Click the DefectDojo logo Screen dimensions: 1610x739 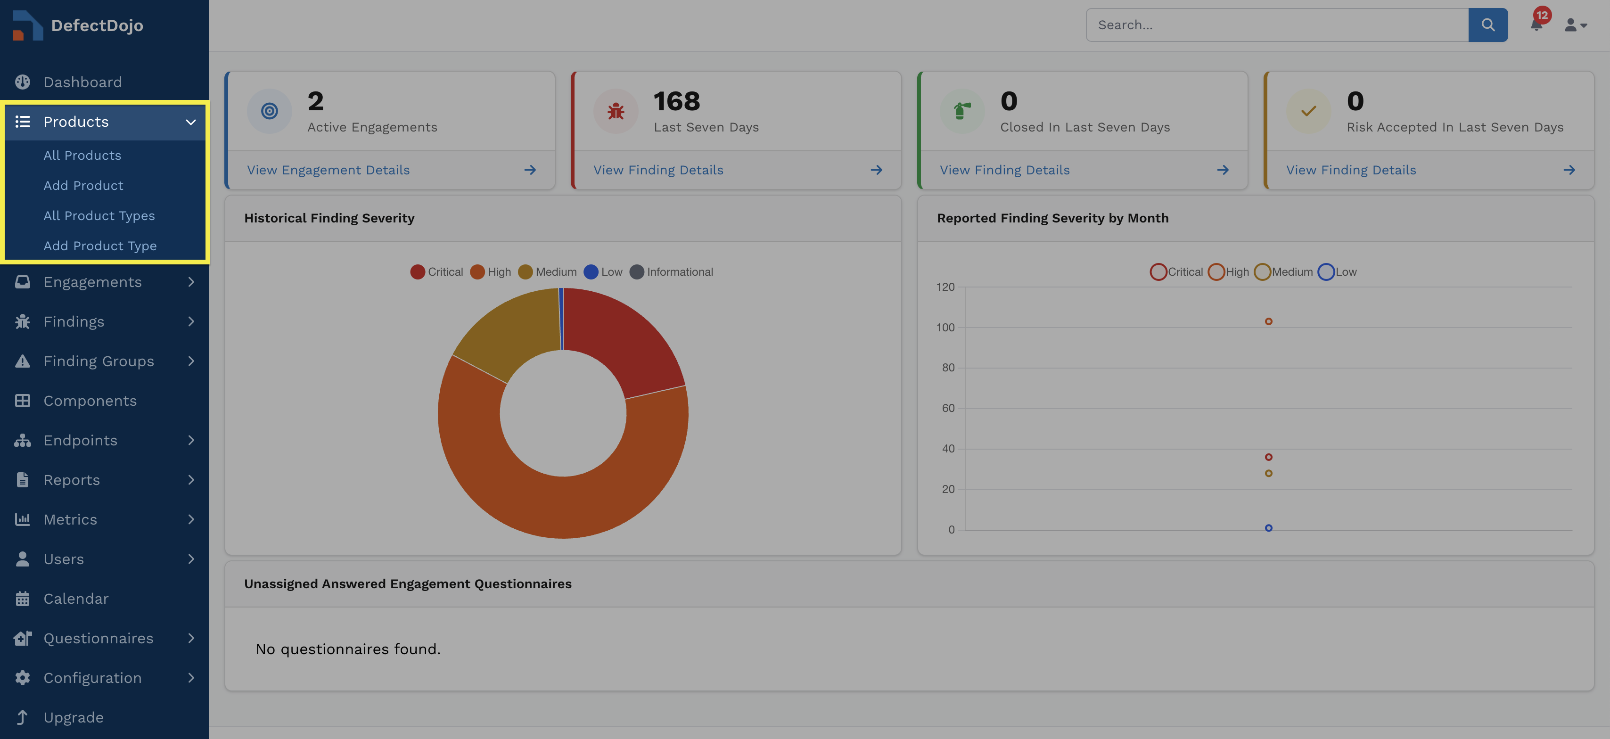(78, 25)
